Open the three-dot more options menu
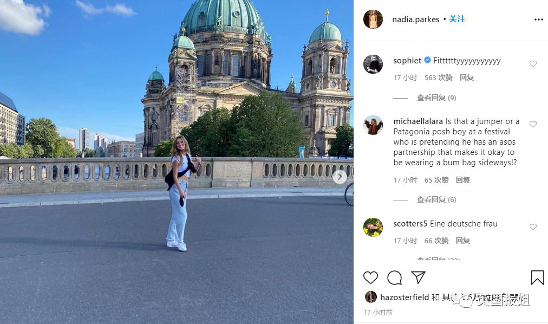548x324 pixels. click(x=539, y=20)
